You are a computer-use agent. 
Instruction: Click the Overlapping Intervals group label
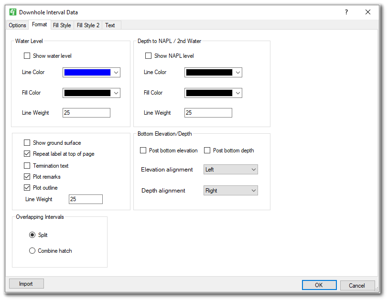coord(40,216)
